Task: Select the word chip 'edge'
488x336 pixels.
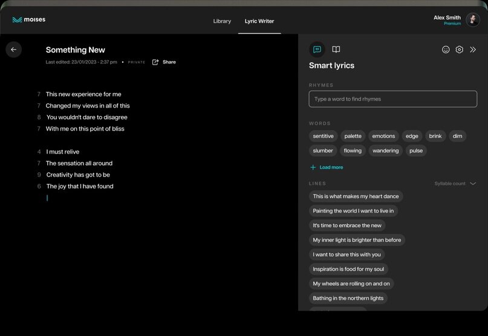Action: (x=412, y=136)
